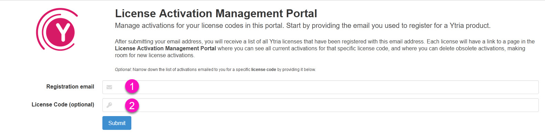Click the pink number 2 marker
The image size is (545, 134).
coord(132,105)
